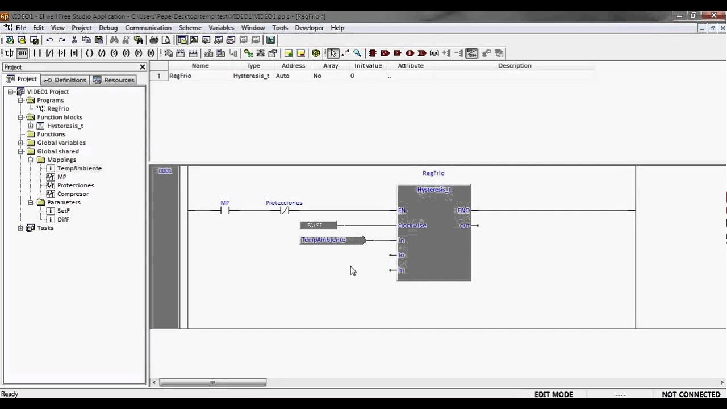This screenshot has height=409, width=727.
Task: Insert a negated coil (/)
Action: click(x=102, y=53)
